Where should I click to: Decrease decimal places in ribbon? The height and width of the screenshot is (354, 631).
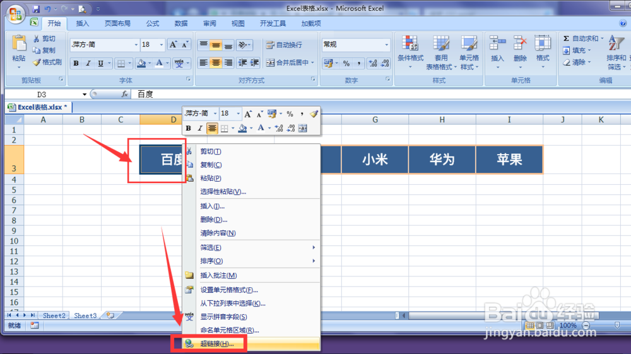[x=385, y=63]
